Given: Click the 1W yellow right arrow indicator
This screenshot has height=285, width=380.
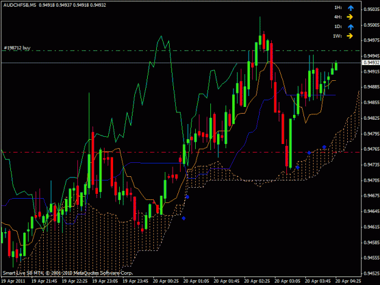Looking at the screenshot, I should pos(350,36).
